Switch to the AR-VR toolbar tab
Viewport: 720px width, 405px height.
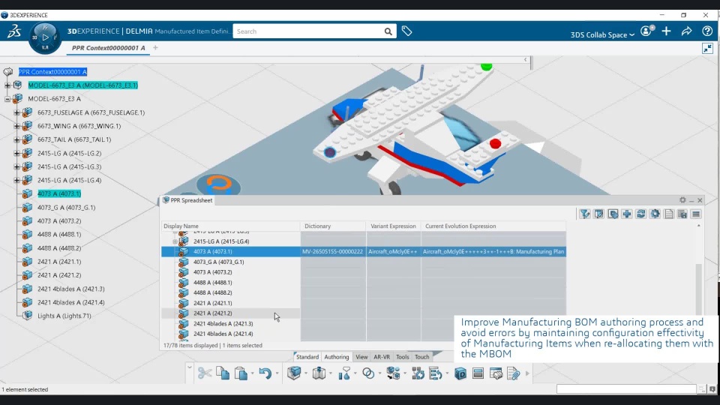[382, 357]
